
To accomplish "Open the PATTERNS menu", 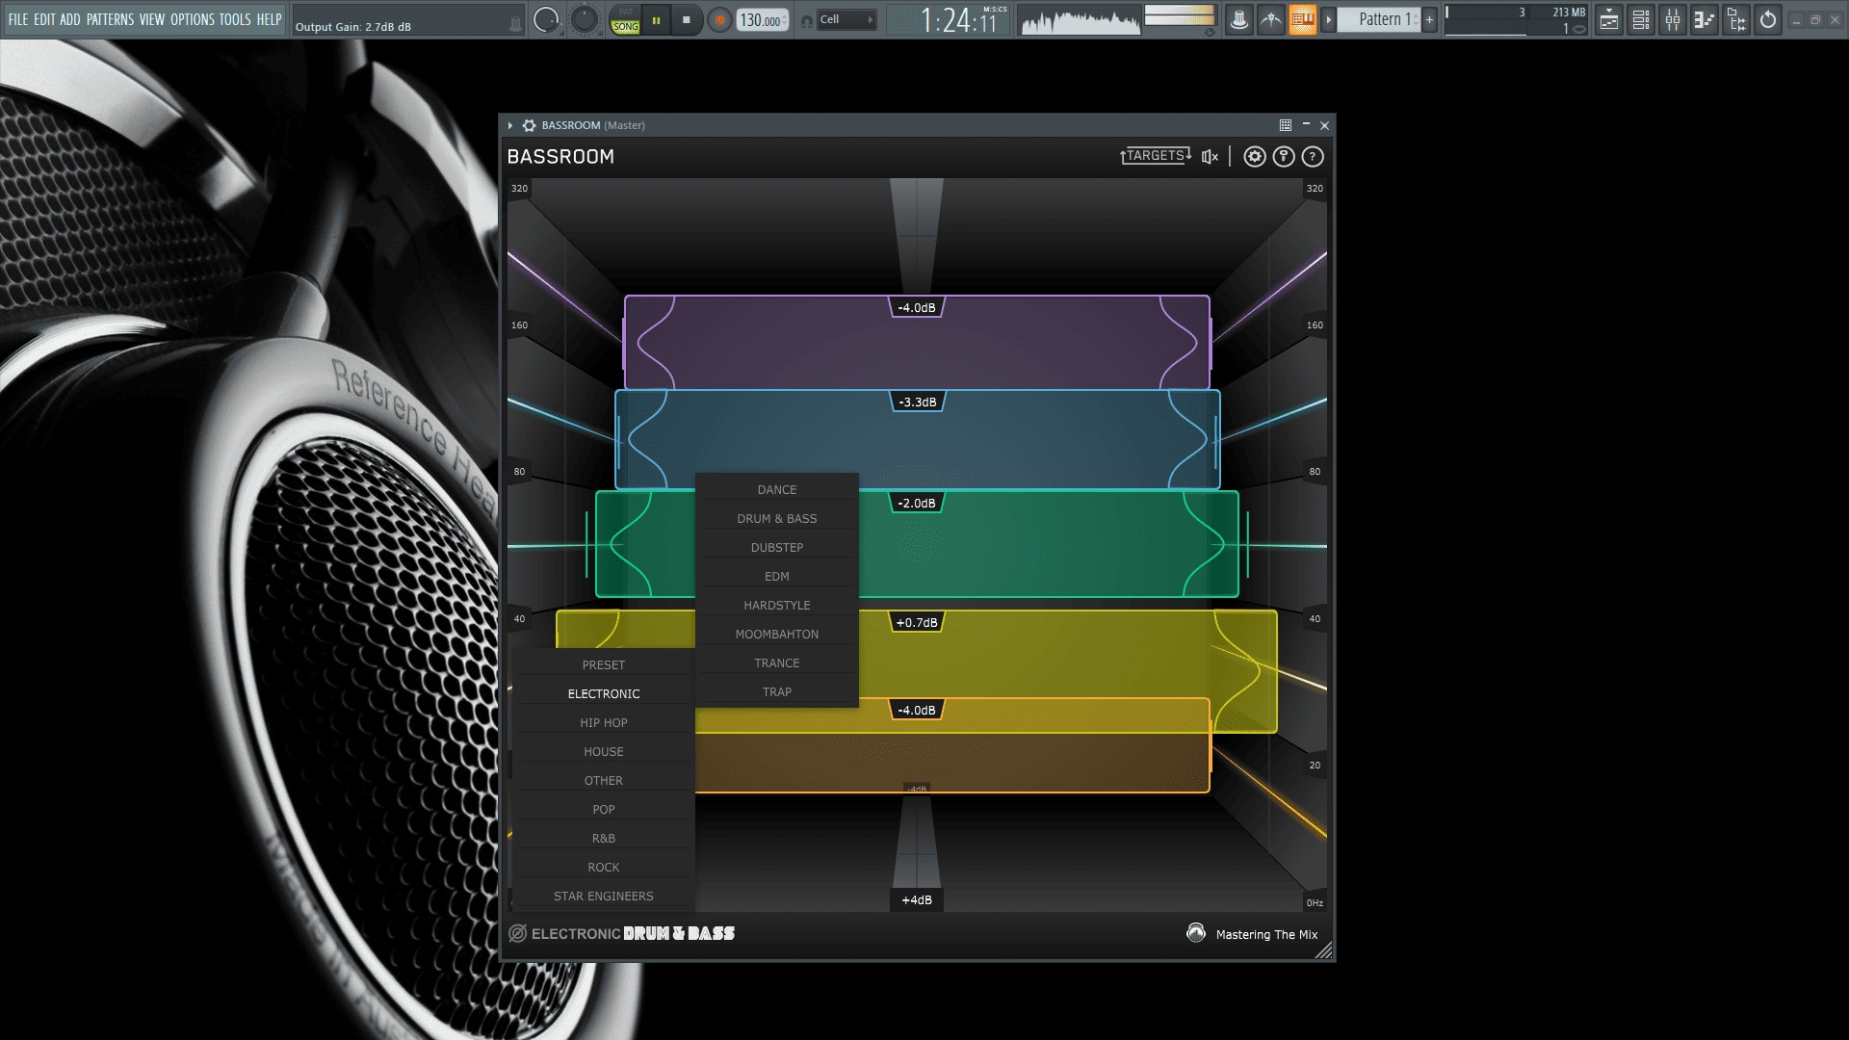I will tap(111, 19).
